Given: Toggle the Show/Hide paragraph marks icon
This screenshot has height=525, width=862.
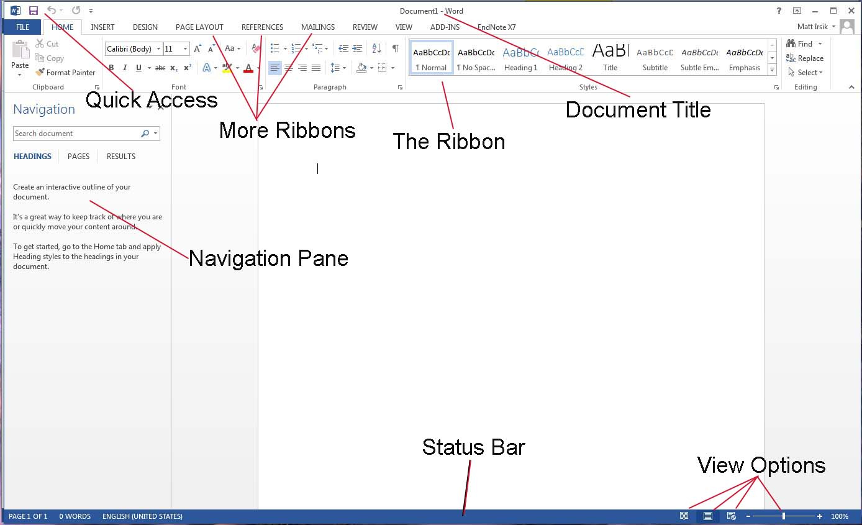Looking at the screenshot, I should 396,47.
